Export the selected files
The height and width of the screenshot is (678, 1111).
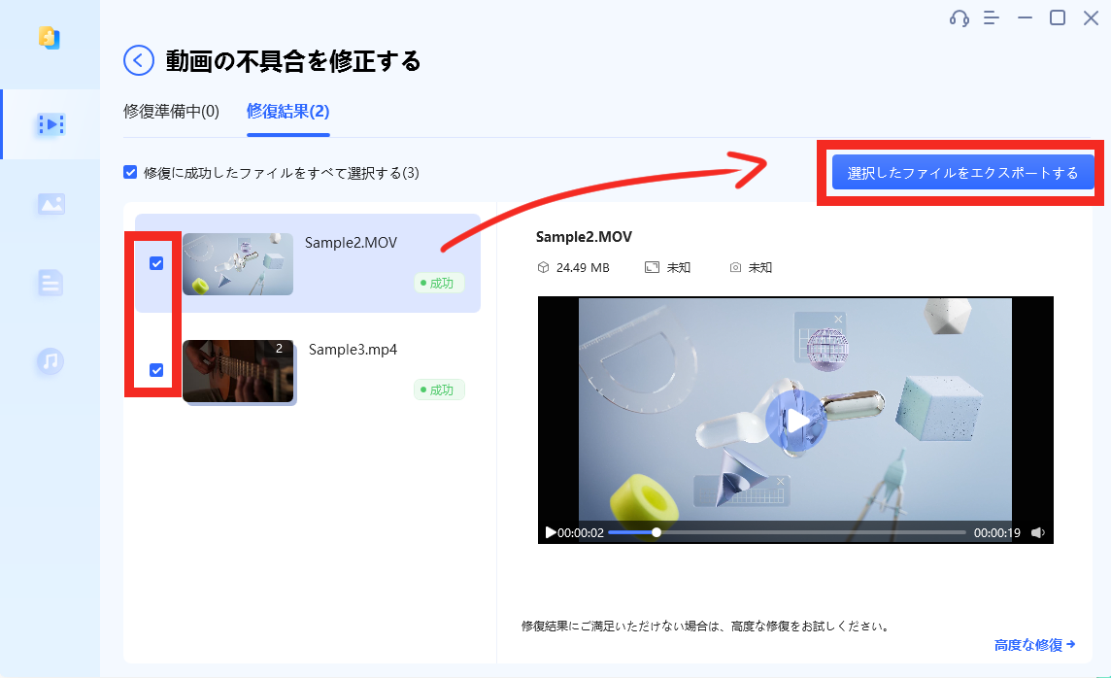pos(962,173)
